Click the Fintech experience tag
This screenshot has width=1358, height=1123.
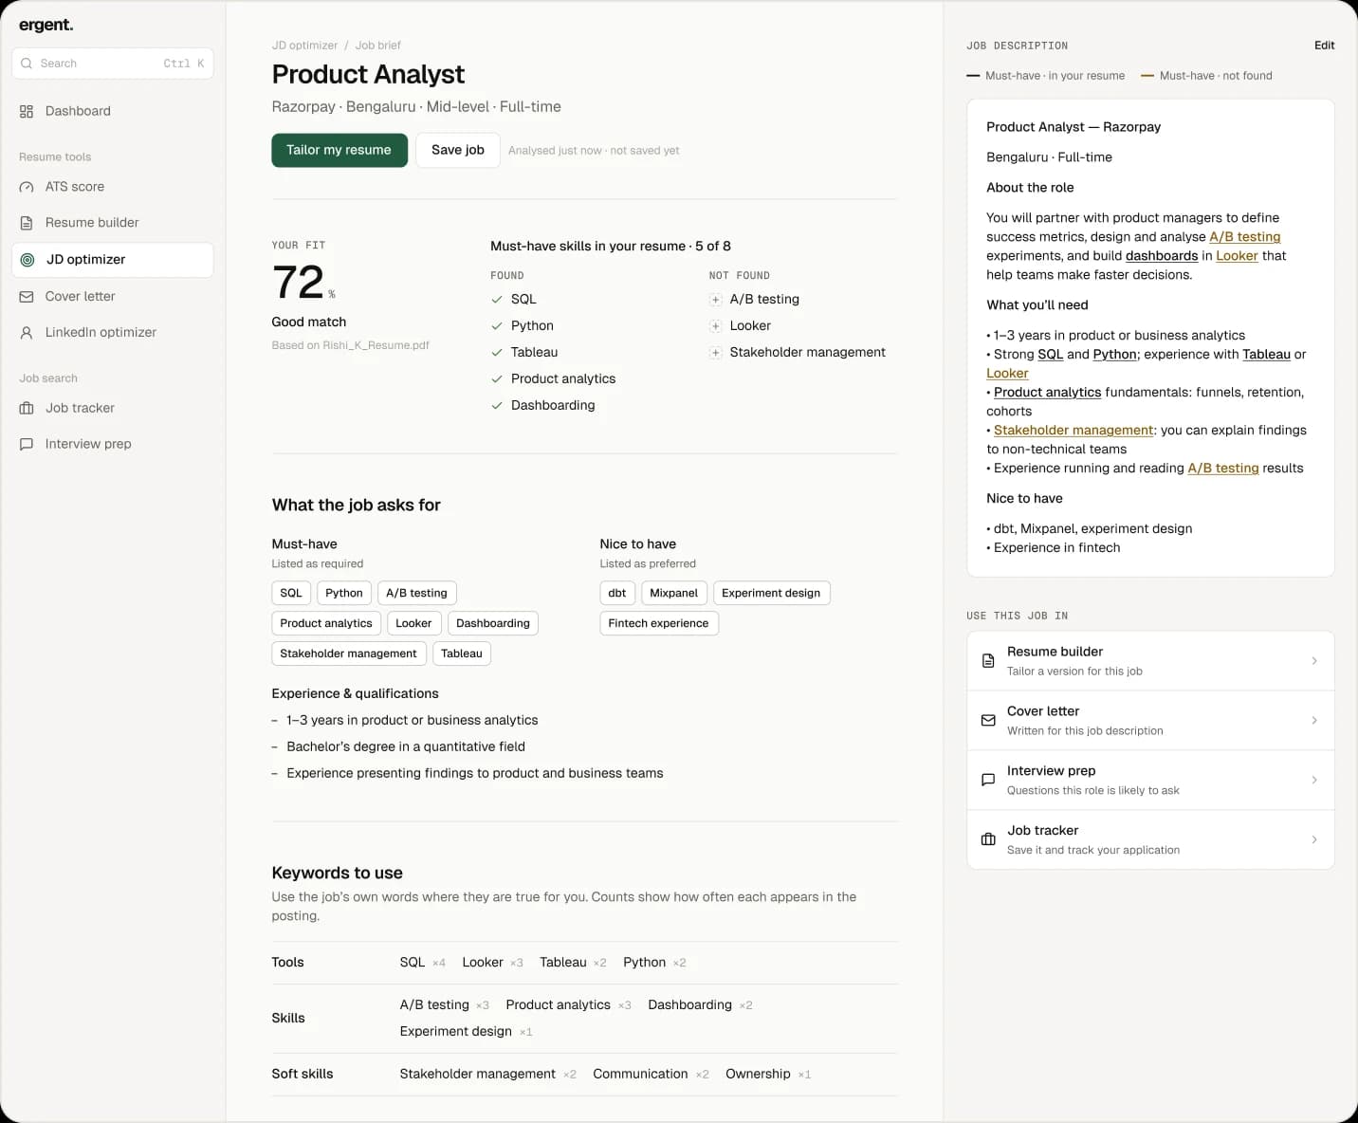[x=659, y=623]
